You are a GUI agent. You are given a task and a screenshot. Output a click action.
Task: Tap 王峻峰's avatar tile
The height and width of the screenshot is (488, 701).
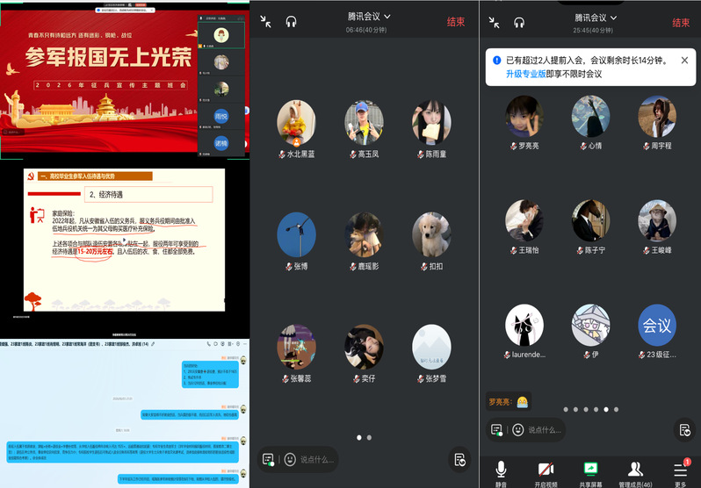(657, 221)
